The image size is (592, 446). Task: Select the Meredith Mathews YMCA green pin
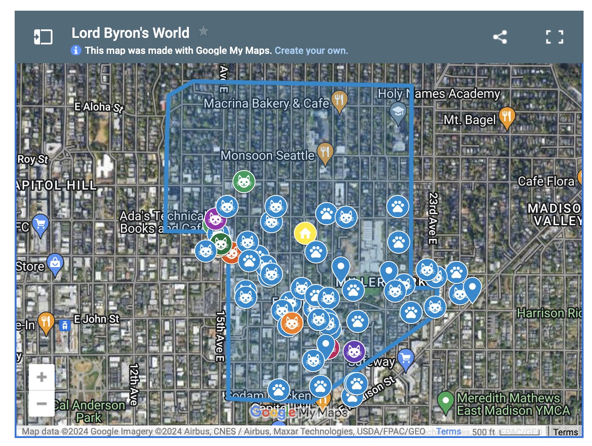click(x=445, y=401)
